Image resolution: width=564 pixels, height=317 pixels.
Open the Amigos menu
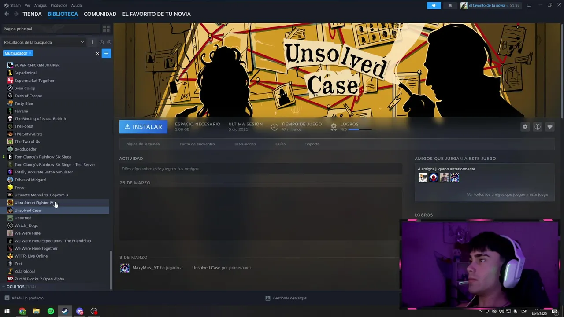41,5
